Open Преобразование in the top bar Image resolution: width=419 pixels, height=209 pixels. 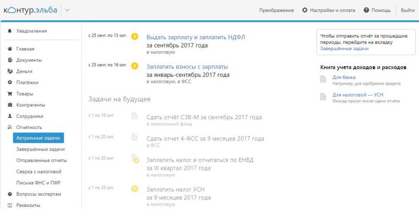(x=276, y=10)
